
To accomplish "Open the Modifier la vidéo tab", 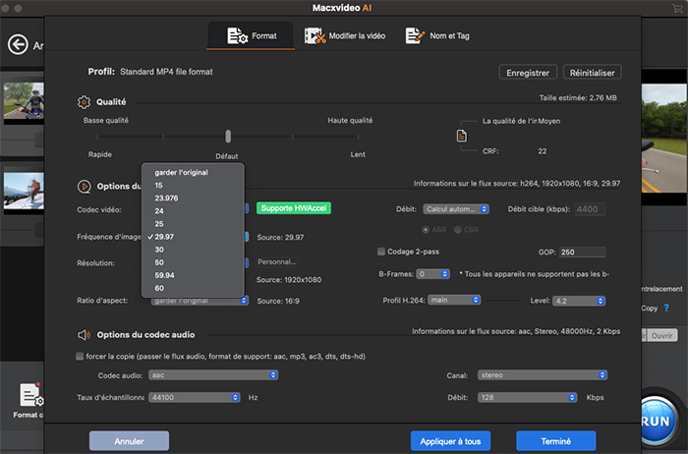I will [x=345, y=36].
